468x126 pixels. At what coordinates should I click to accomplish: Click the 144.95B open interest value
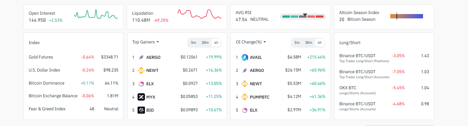pyautogui.click(x=38, y=20)
